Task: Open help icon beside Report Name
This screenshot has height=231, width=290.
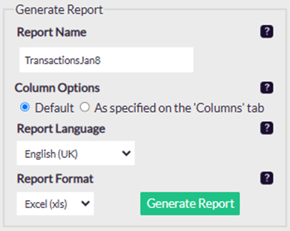Action: [x=267, y=31]
